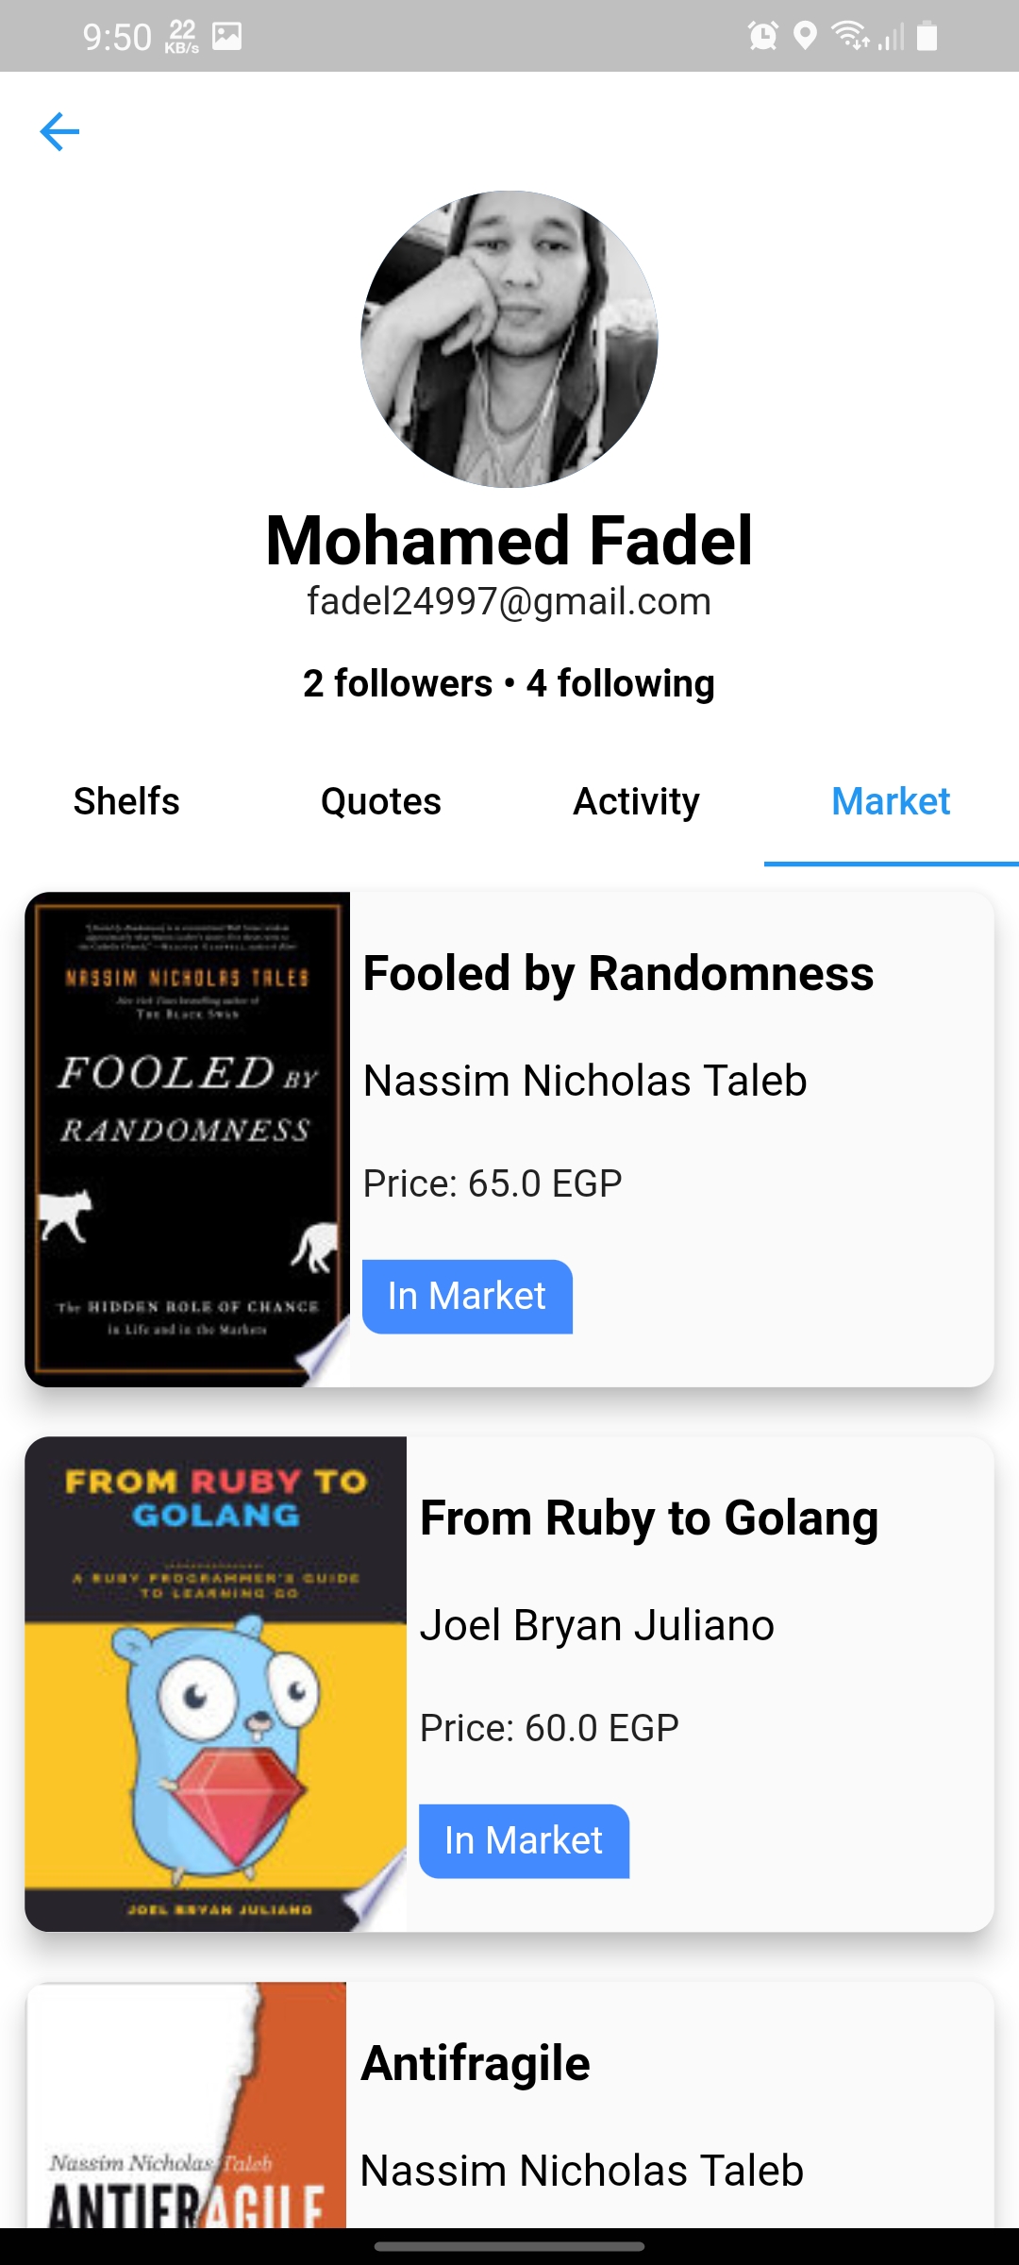Viewport: 1019px width, 2265px height.
Task: Select the Market tab
Action: click(x=891, y=801)
